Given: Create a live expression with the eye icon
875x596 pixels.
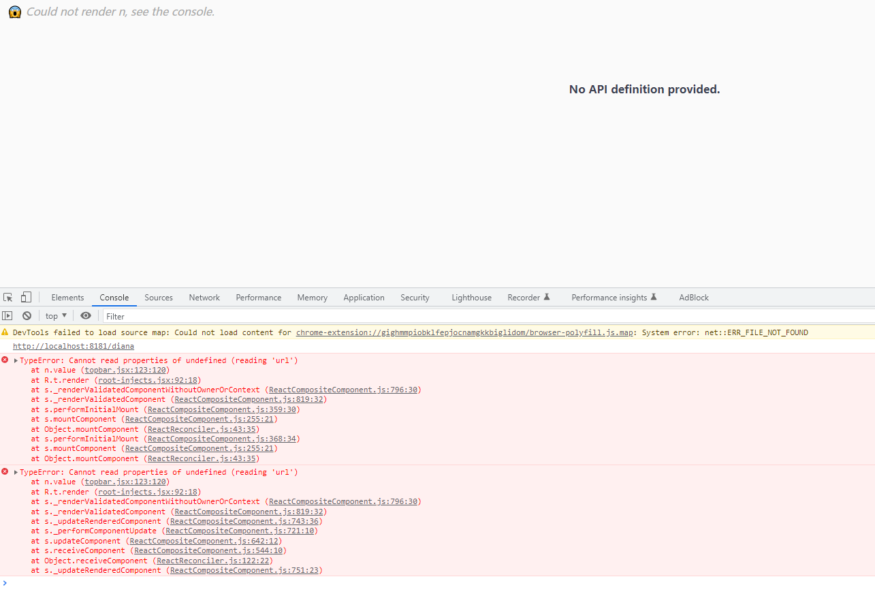Looking at the screenshot, I should click(86, 315).
